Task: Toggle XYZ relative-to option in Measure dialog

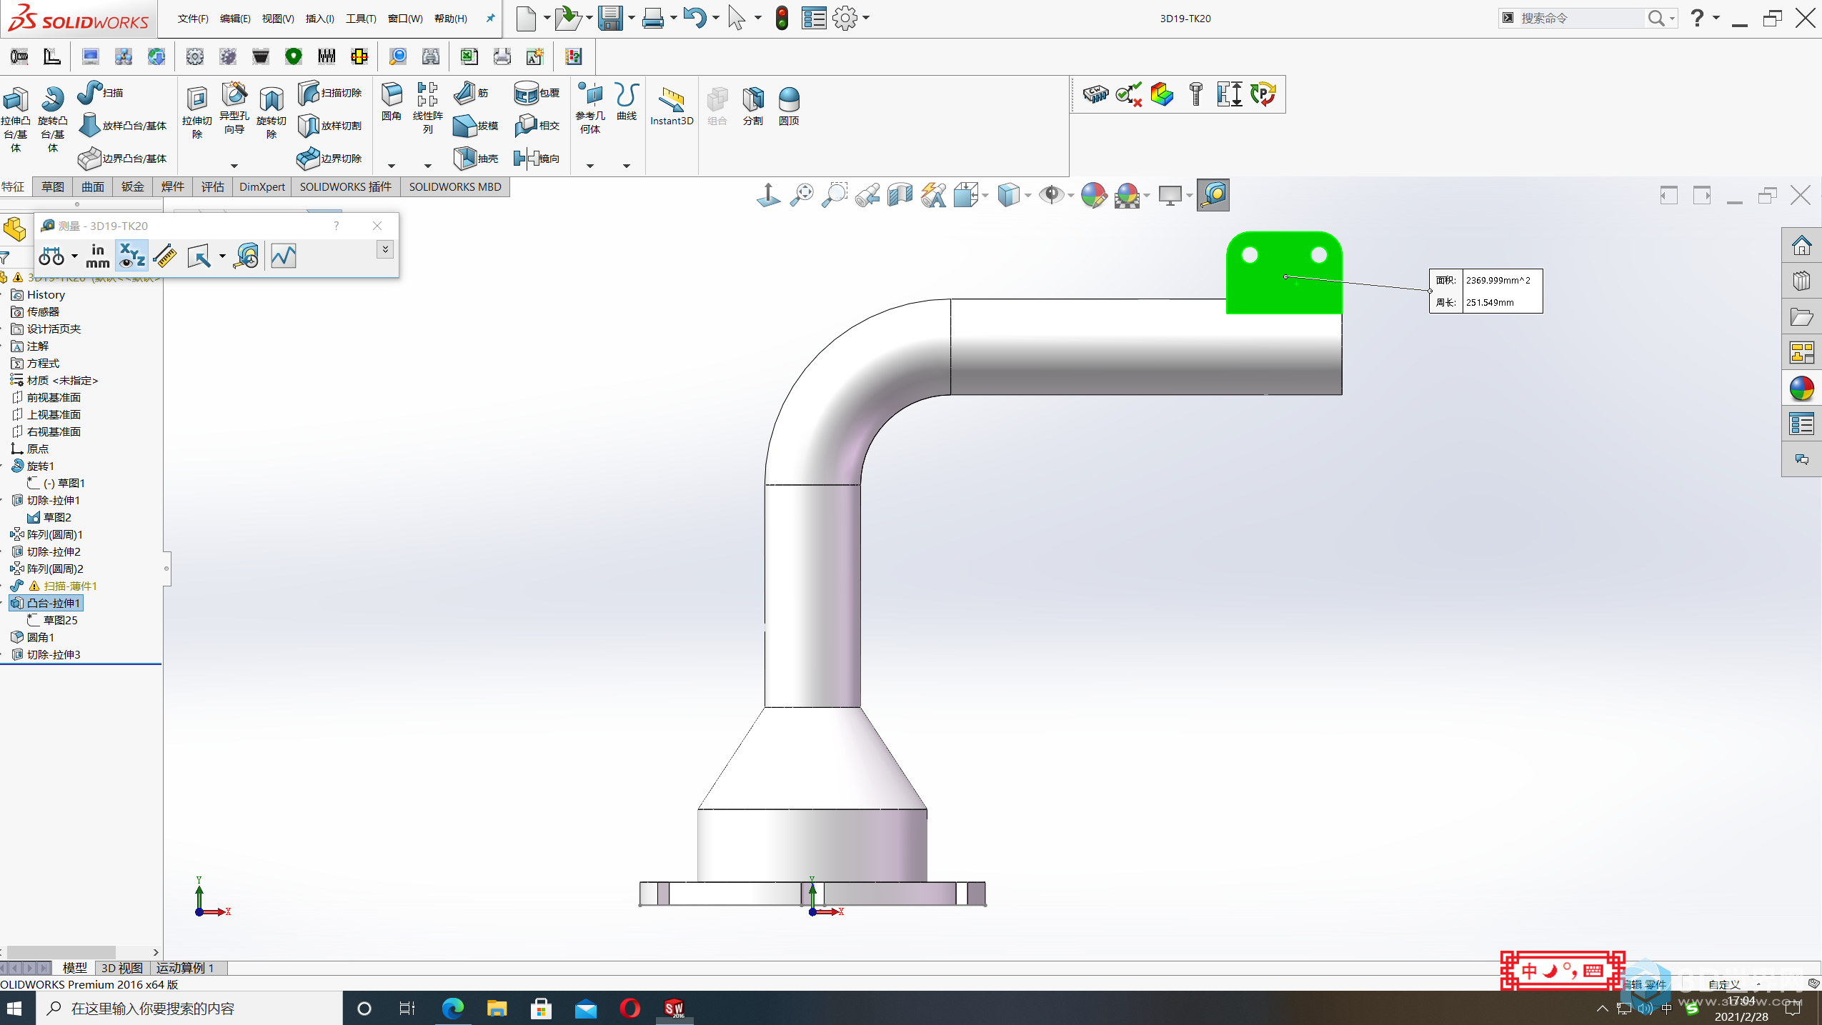Action: (x=131, y=256)
